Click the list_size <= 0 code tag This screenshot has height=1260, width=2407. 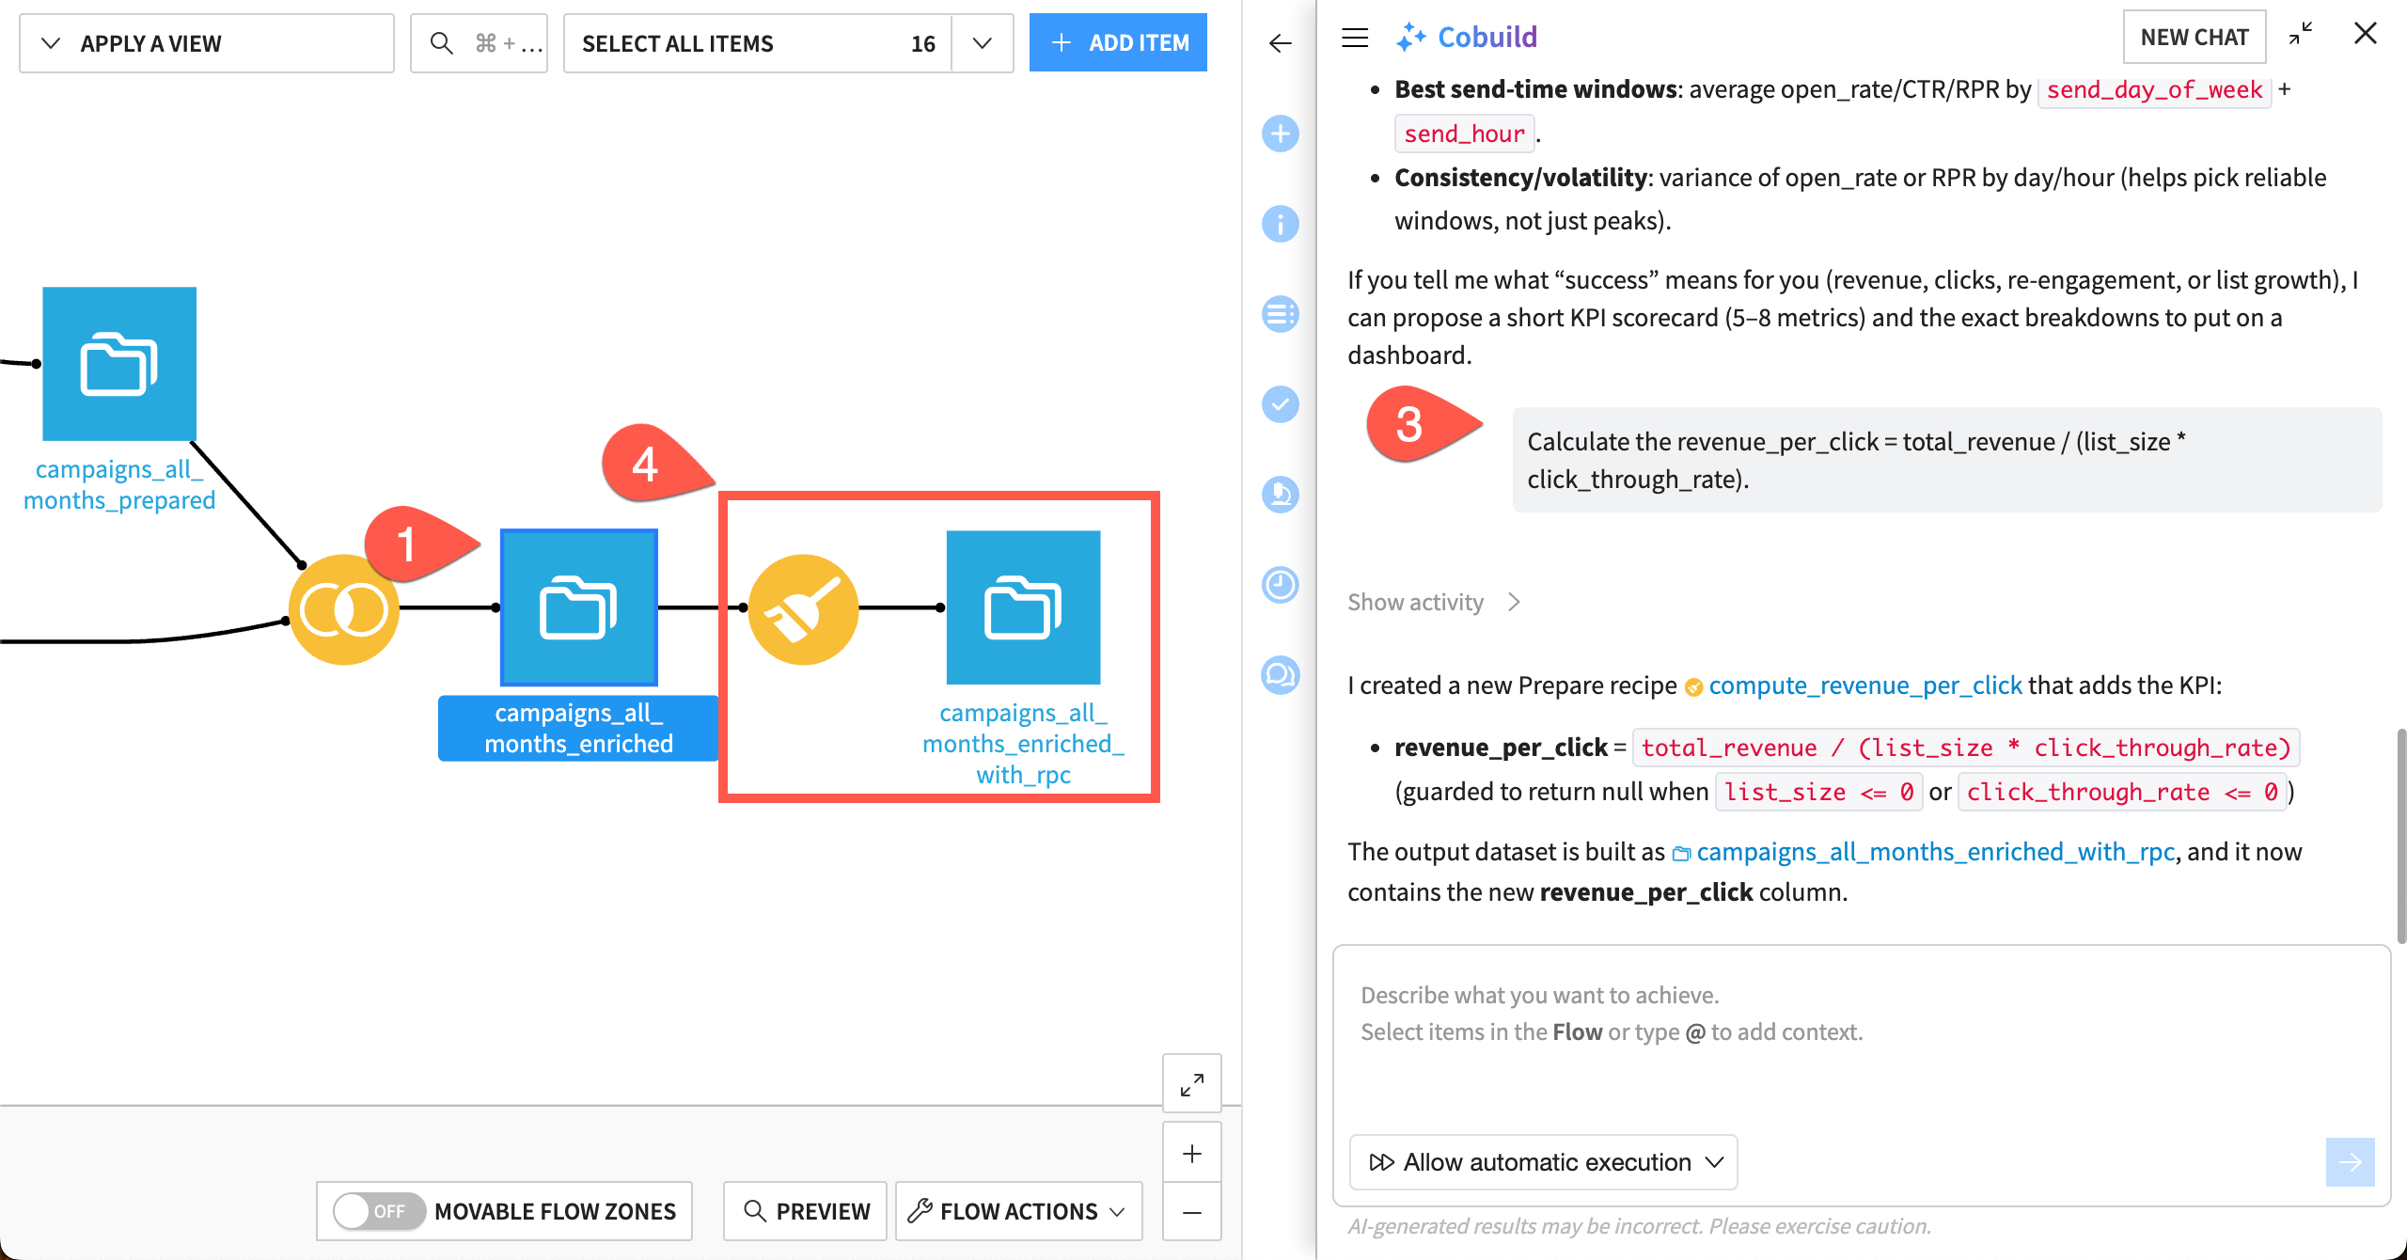pos(1818,792)
